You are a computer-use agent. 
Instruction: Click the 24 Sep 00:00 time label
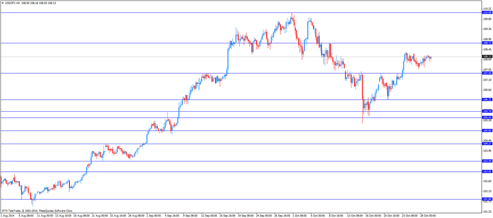point(264,216)
